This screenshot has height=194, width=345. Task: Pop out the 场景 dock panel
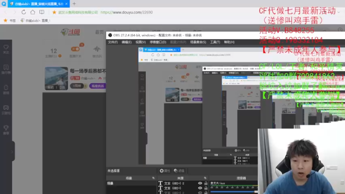tap(154, 178)
